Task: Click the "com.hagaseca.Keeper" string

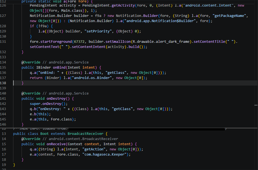Action: pos(104,154)
